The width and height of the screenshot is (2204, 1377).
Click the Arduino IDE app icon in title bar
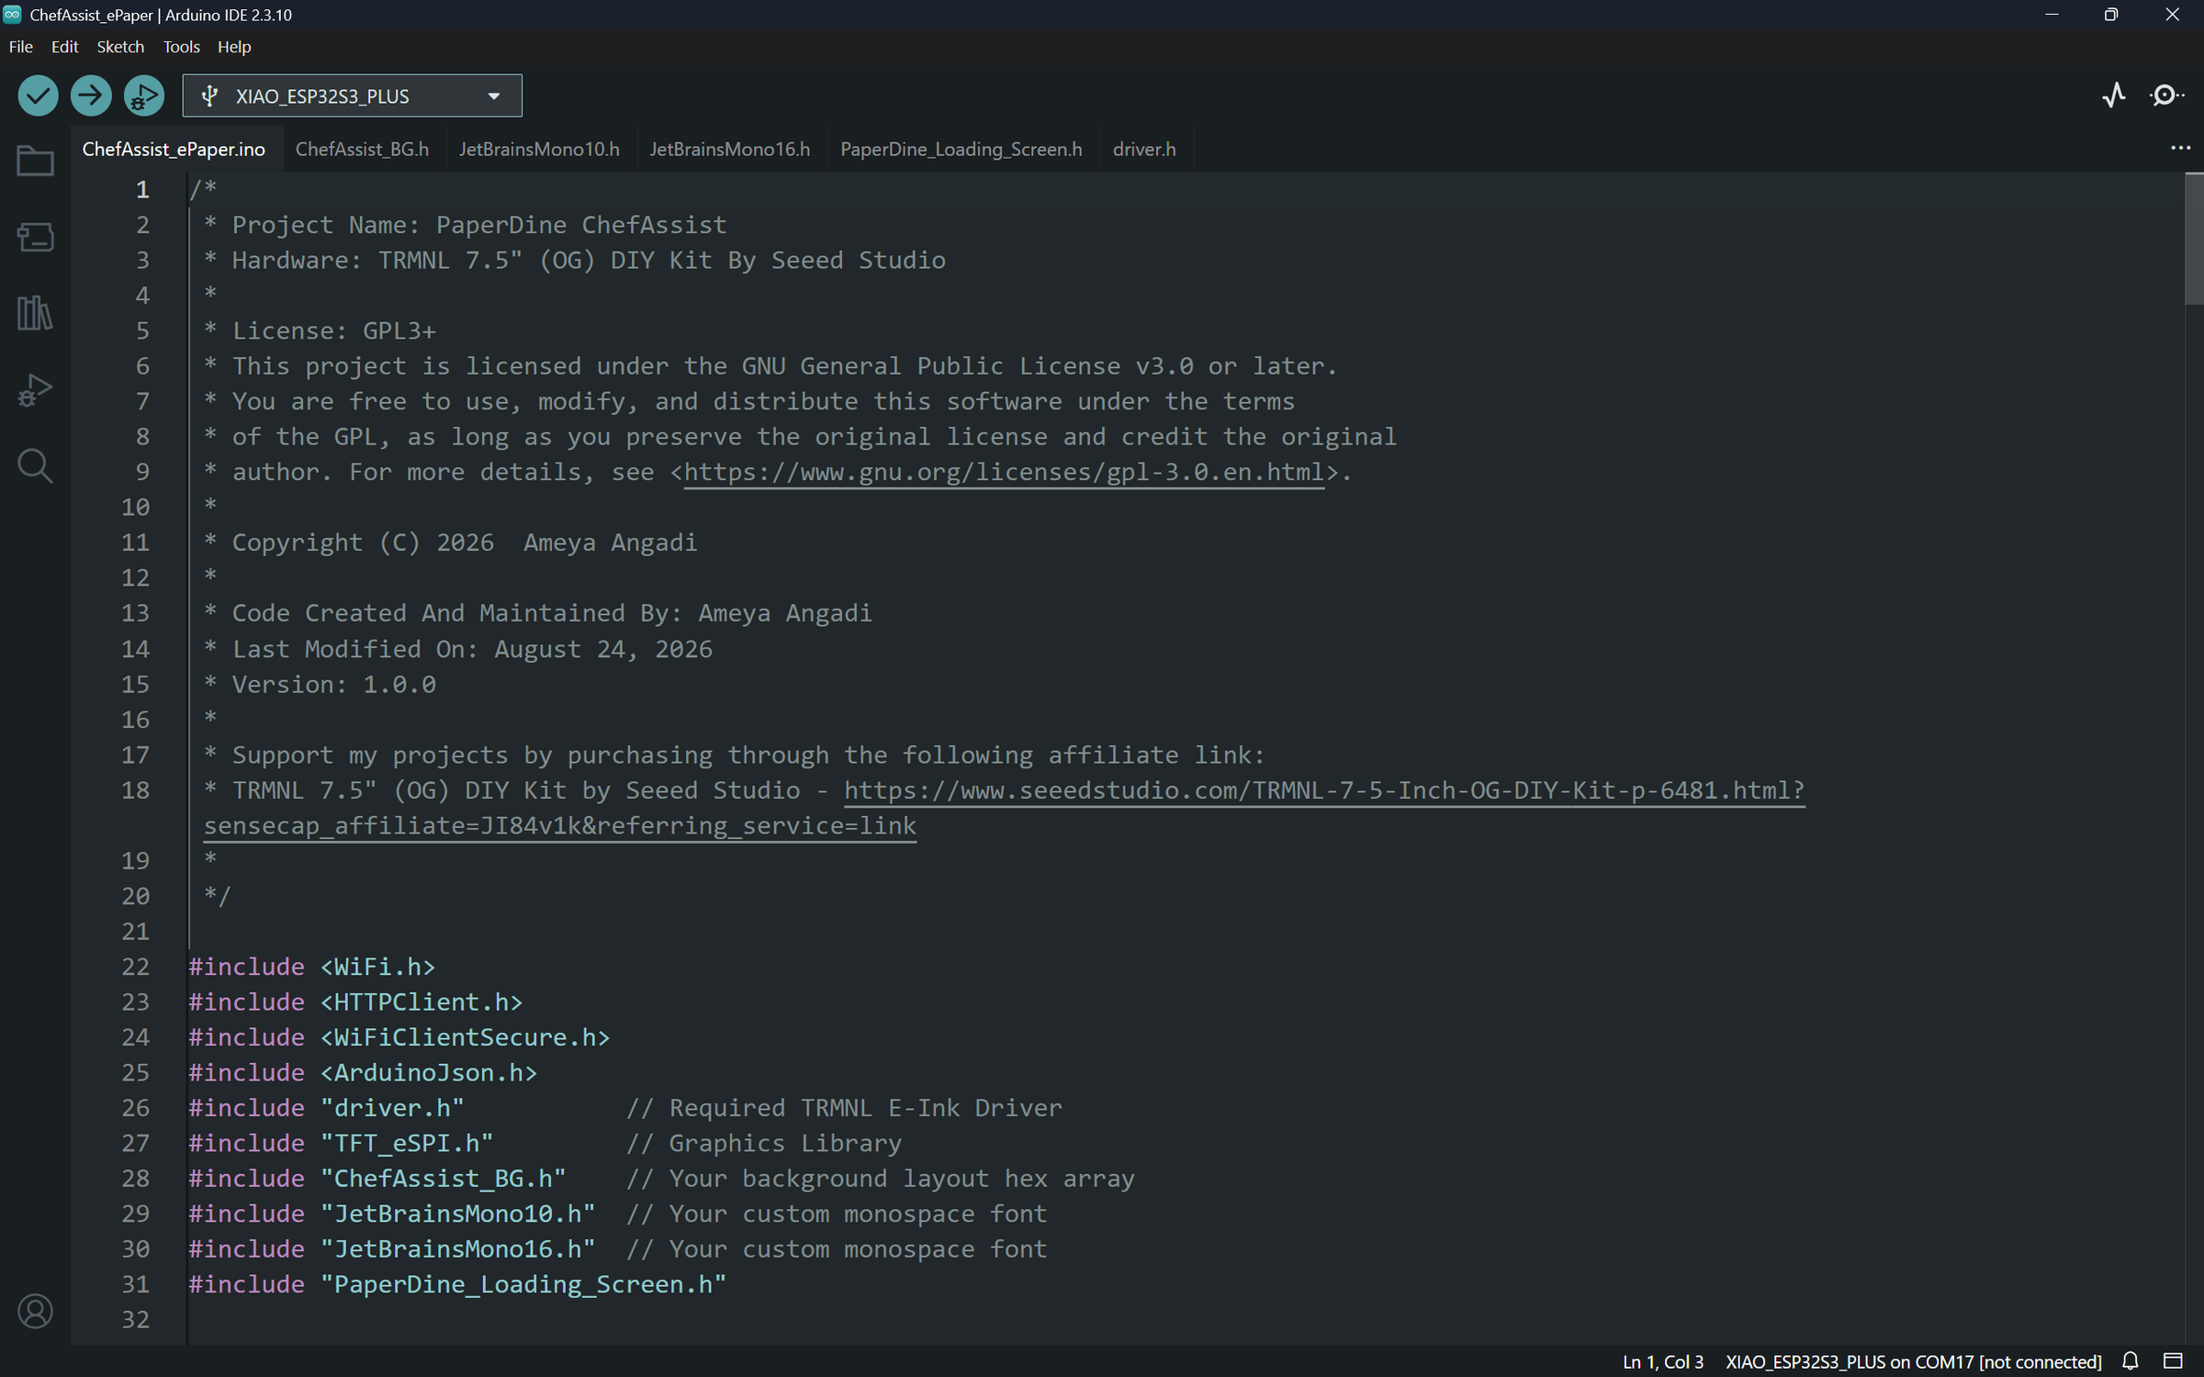point(13,15)
